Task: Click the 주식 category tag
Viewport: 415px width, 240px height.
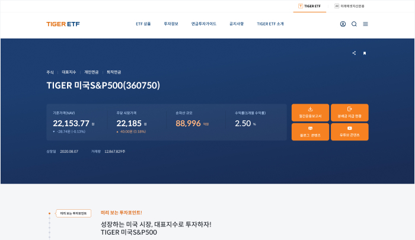Action: 50,72
